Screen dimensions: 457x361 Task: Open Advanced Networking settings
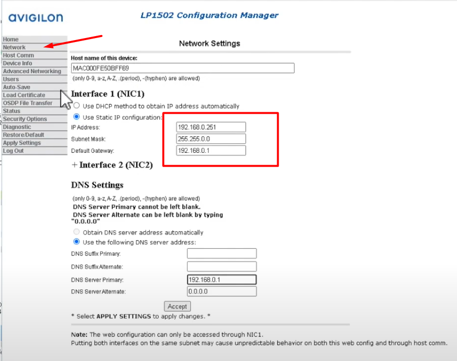click(32, 71)
